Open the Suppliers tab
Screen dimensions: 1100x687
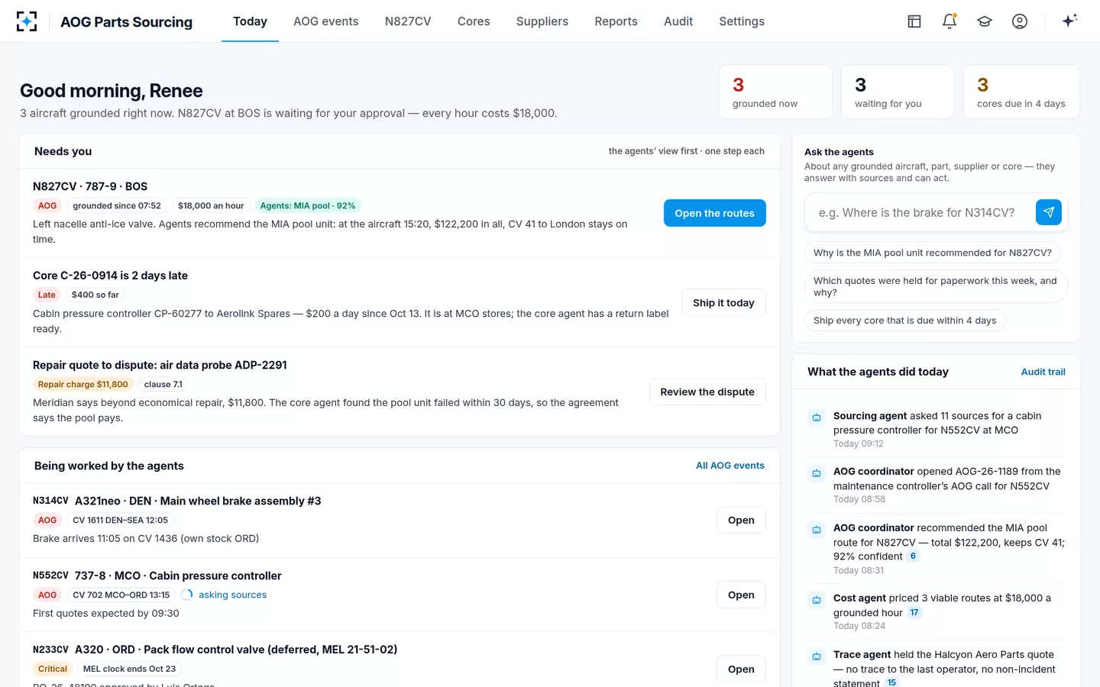pos(542,21)
